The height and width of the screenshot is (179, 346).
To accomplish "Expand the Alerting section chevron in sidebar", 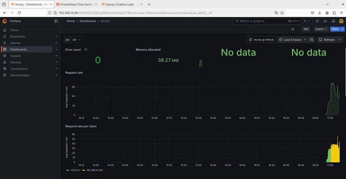I will (56, 62).
